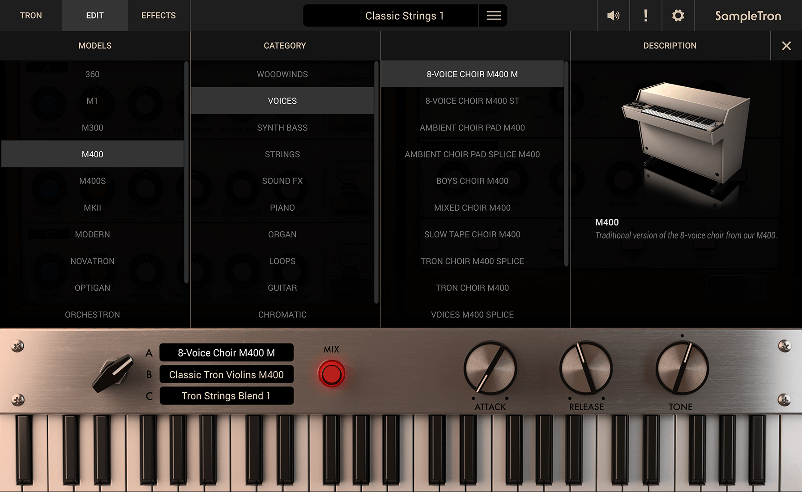Close the browser panel with X
The height and width of the screenshot is (492, 802).
pyautogui.click(x=786, y=45)
